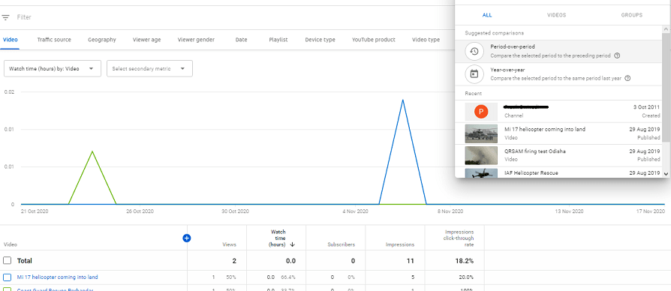Open the Coast Guard Rescue video link
The image size is (671, 291).
[55, 289]
